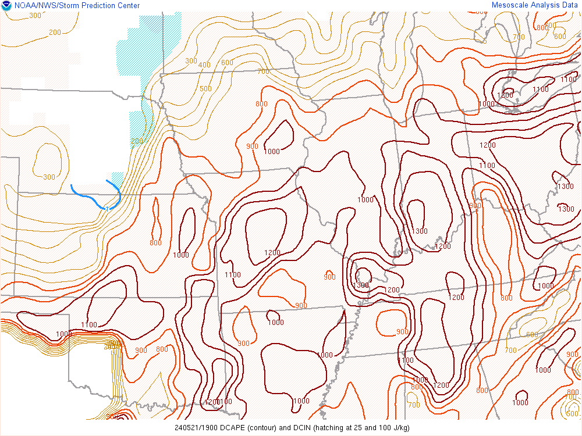Image resolution: width=582 pixels, height=436 pixels.
Task: Click the 1000 label beside the 1200100 label
Action: click(x=301, y=401)
